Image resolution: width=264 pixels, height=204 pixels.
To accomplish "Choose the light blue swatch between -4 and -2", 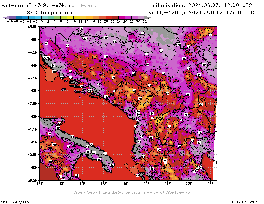I will coord(32,18).
